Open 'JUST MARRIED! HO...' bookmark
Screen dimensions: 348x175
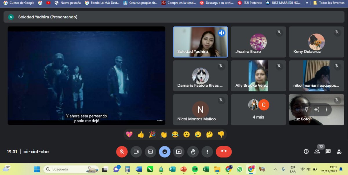[283, 3]
